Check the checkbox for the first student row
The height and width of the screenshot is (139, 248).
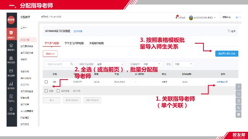pos(46,82)
